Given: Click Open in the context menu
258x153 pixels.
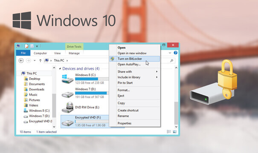Looking at the screenshot, I should coord(122,48).
